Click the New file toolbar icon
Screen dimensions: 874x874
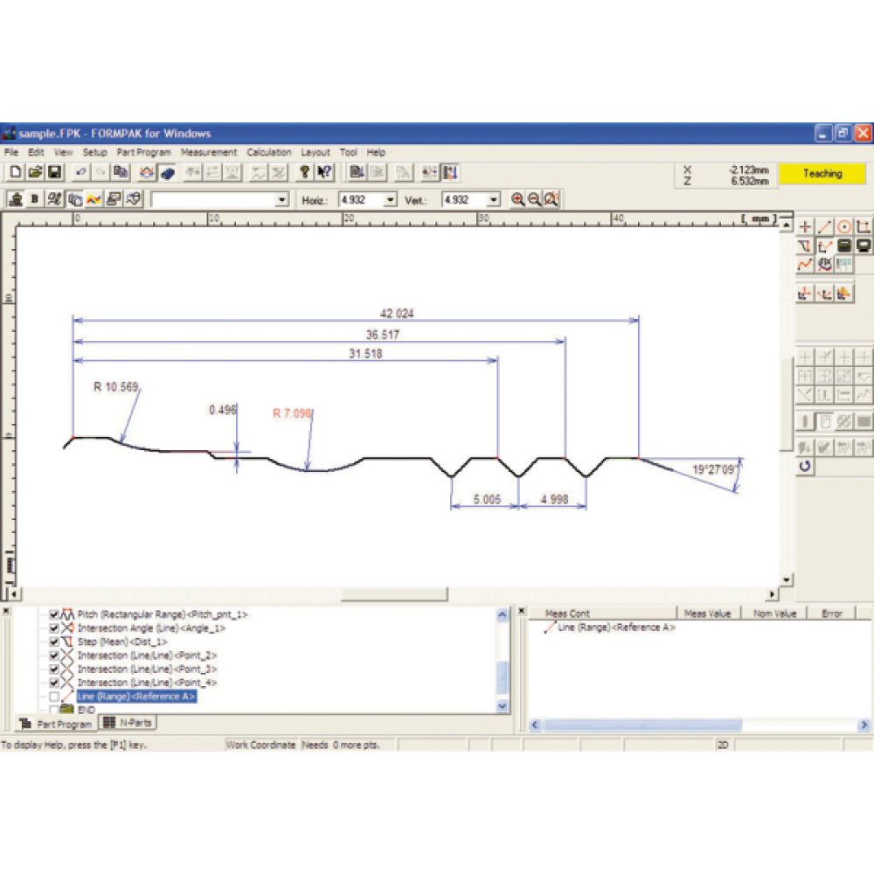(x=15, y=173)
